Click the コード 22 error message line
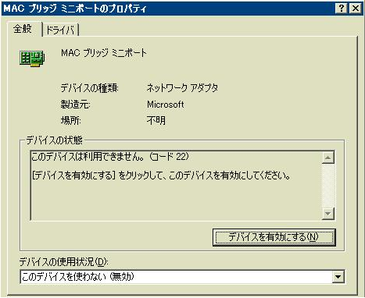This screenshot has height=298, width=365. [x=109, y=157]
